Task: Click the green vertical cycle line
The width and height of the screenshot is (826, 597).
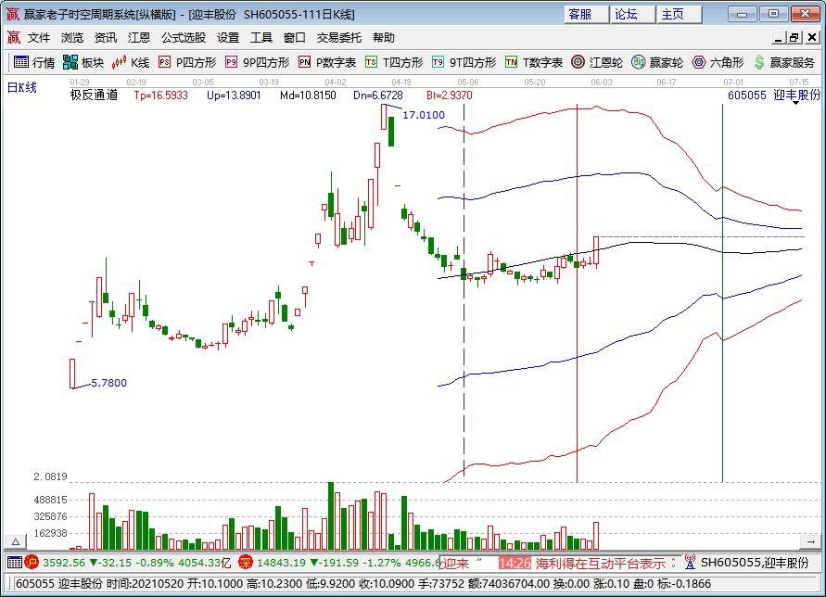Action: tap(722, 293)
